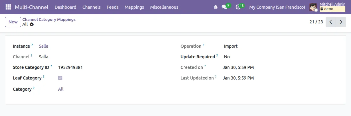The height and width of the screenshot is (116, 351).
Task: Click the Multi-Channel app title
Action: [32, 7]
